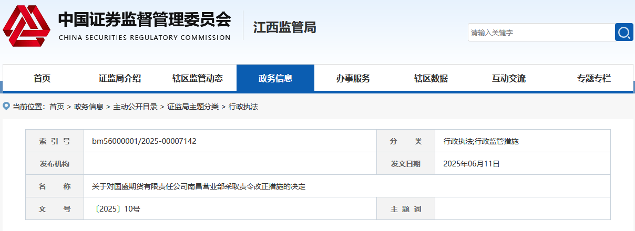Focus the 请输入关键字 search field
Viewport: 635px width, 231px height.
point(541,32)
